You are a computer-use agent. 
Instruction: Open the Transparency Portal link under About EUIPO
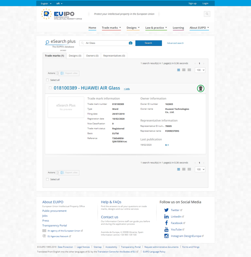point(55,225)
